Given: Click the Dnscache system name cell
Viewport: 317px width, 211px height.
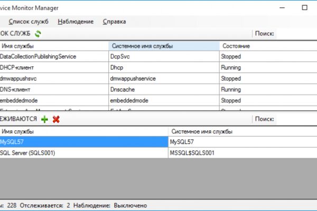Looking at the screenshot, I should click(x=164, y=90).
